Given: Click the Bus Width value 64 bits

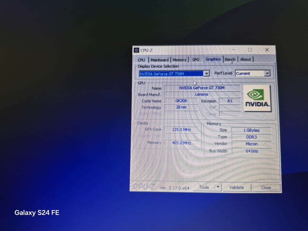Looking at the screenshot, I should pos(252,151).
